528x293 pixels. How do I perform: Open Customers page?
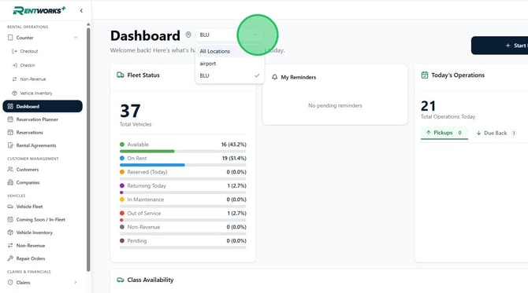28,170
